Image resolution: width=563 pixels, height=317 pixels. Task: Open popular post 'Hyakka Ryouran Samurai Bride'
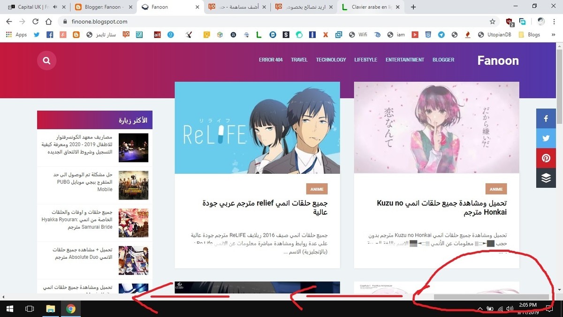pyautogui.click(x=77, y=220)
